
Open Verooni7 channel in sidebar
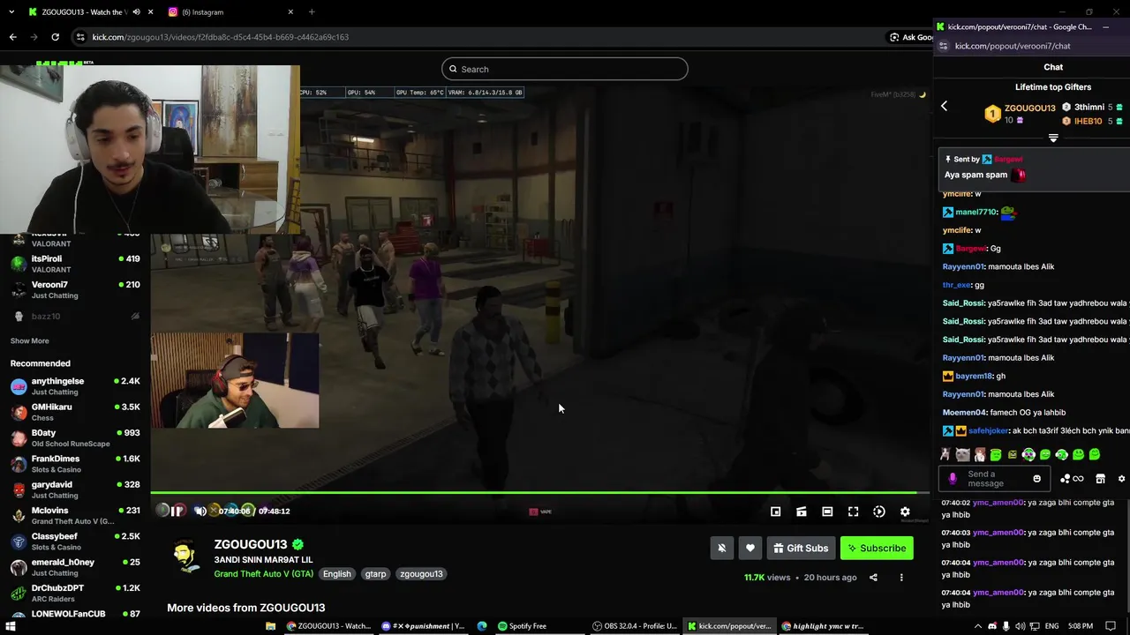75,289
